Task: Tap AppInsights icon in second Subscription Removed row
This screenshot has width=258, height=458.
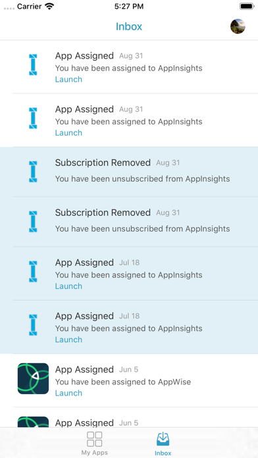Action: [x=33, y=221]
